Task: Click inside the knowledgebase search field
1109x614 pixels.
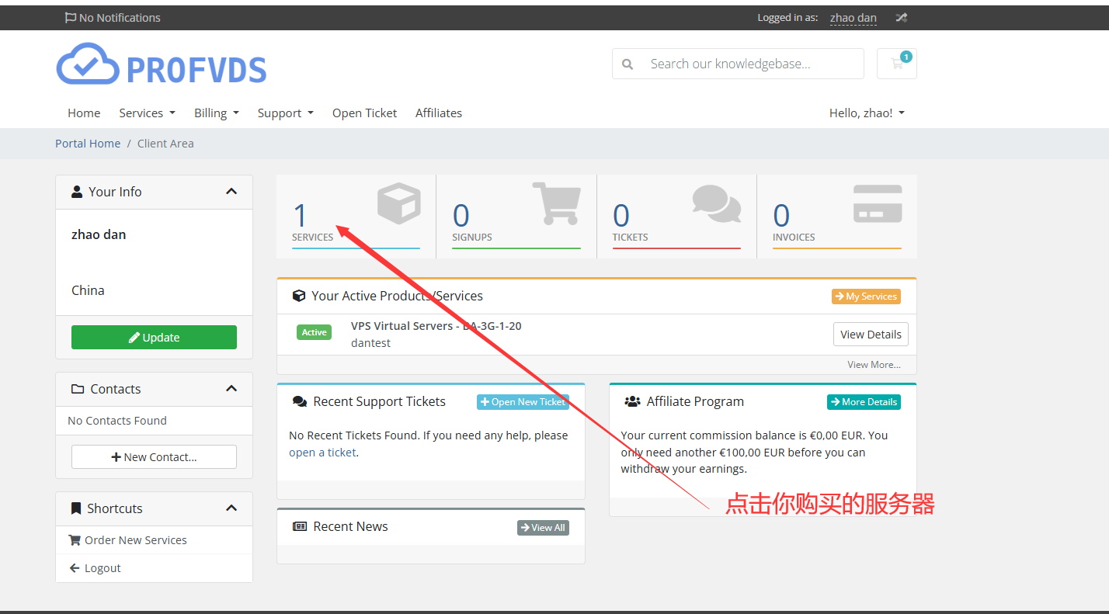Action: 746,64
